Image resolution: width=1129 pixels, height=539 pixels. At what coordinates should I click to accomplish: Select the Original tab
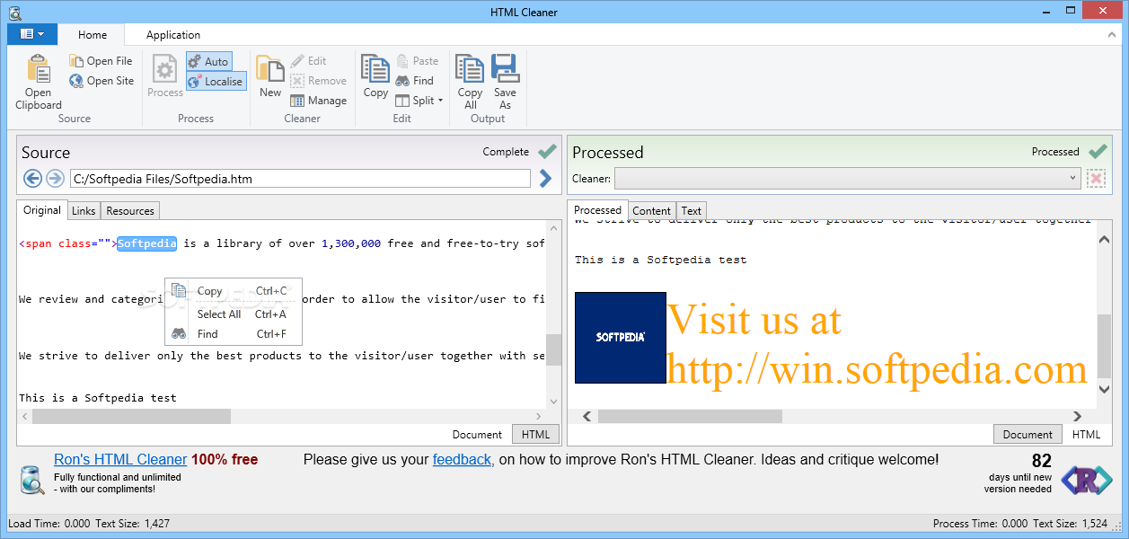pyautogui.click(x=42, y=210)
